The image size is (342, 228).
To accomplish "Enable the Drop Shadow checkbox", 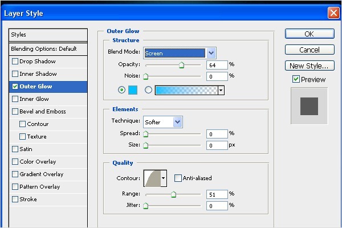I will [15, 62].
